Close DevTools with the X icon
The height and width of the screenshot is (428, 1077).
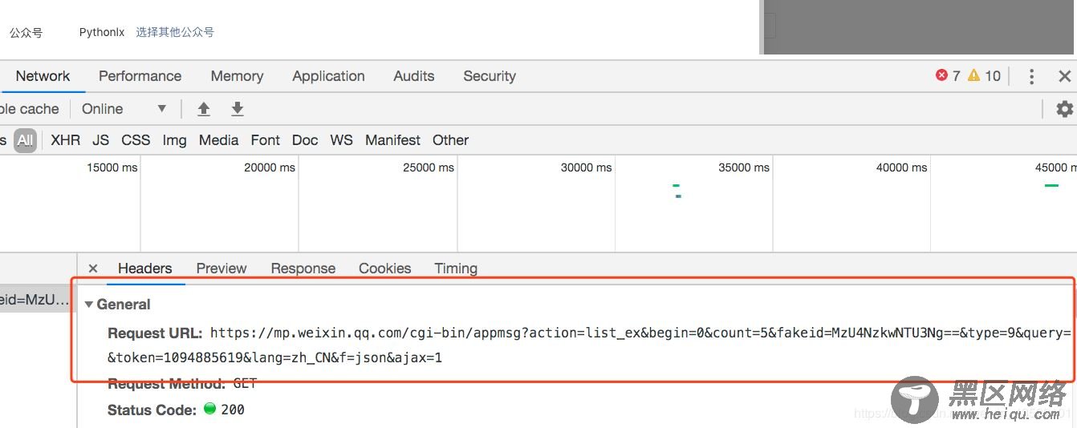[1065, 76]
